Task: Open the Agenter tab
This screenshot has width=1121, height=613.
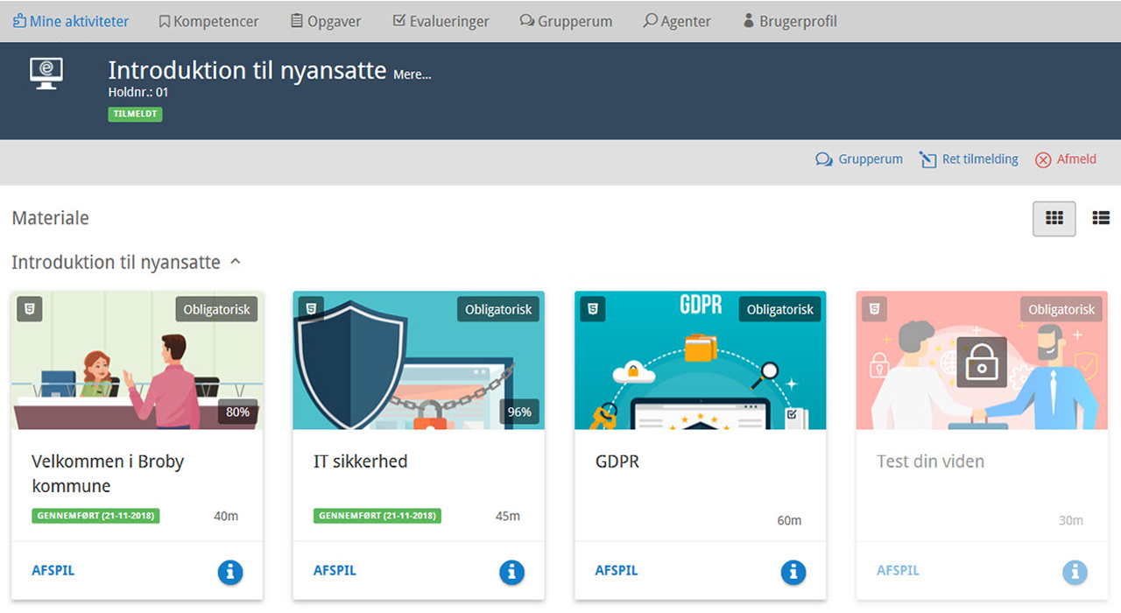Action: point(677,21)
